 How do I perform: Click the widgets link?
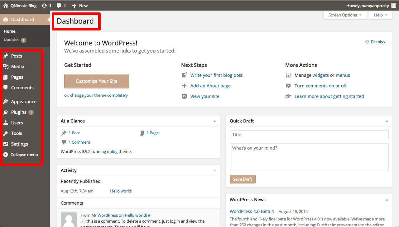click(x=321, y=75)
